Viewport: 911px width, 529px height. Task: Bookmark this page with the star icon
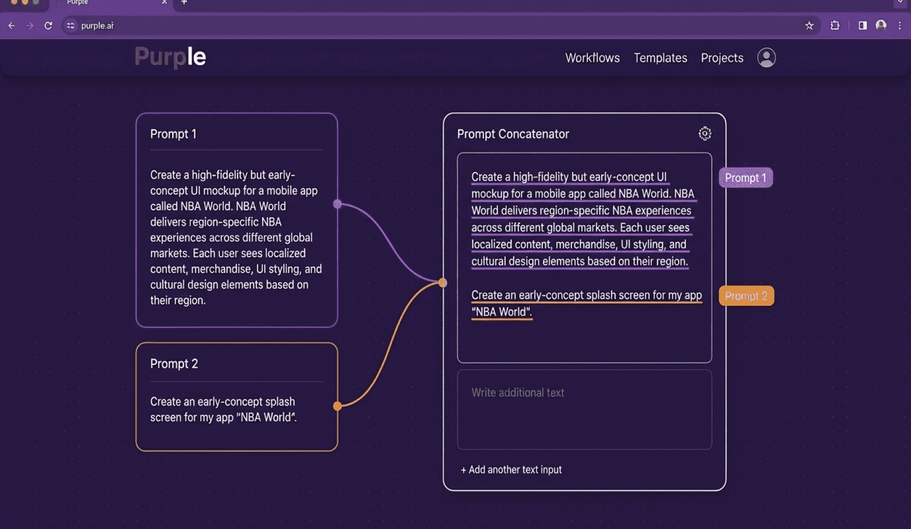tap(809, 25)
